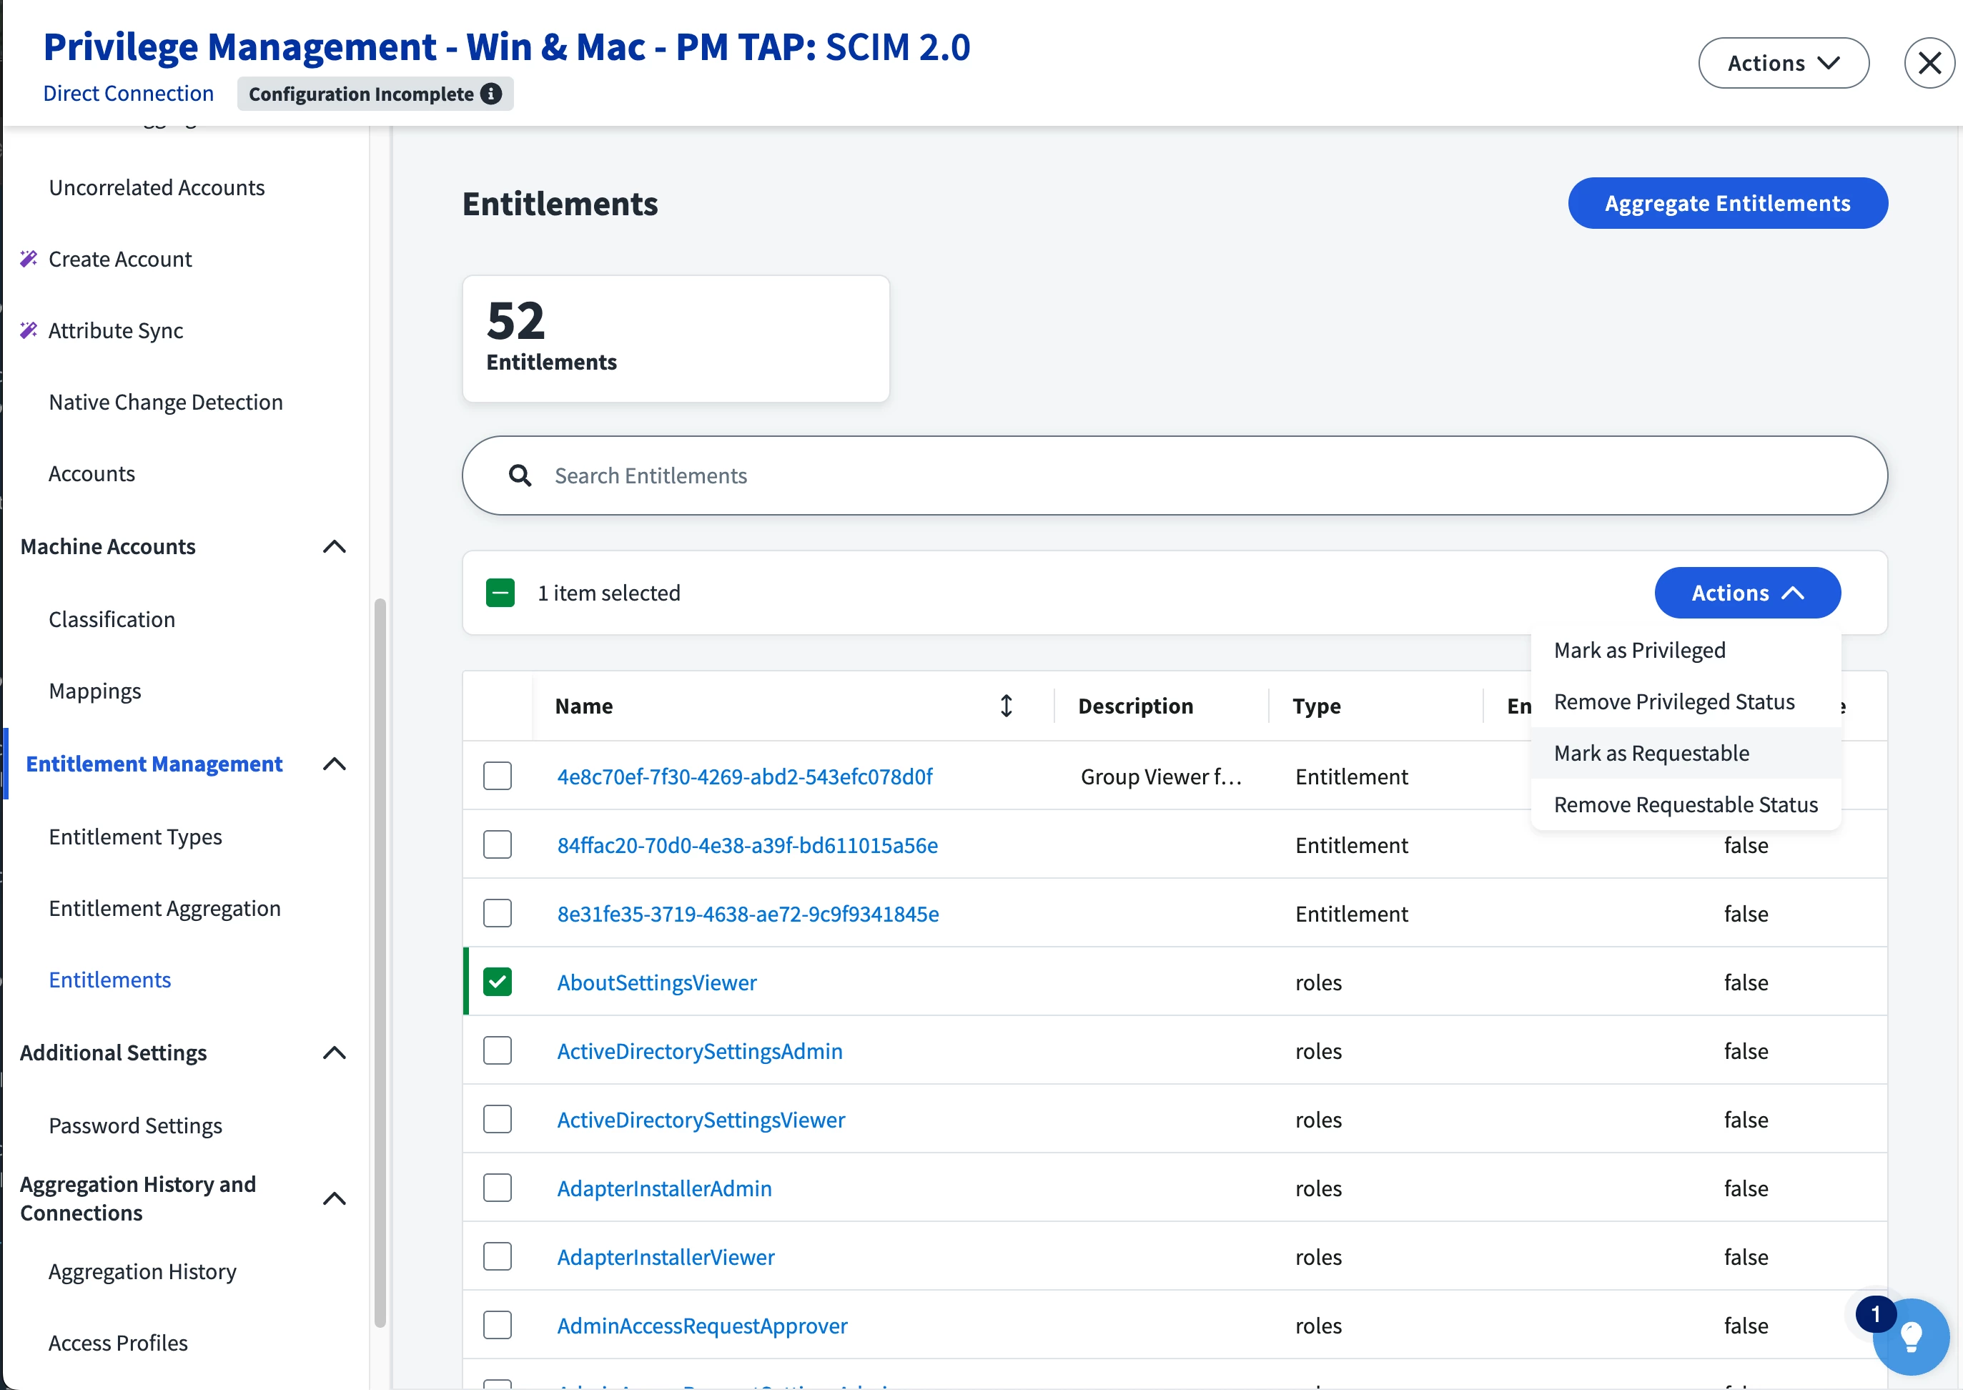Image resolution: width=1963 pixels, height=1390 pixels.
Task: Check the 84ffac20-70d0 entitlement row
Action: point(497,844)
